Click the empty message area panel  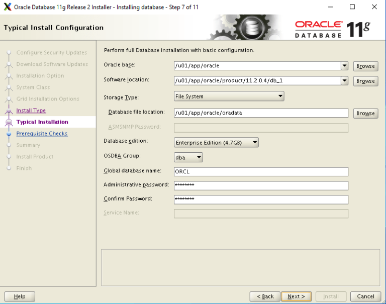tap(241, 267)
